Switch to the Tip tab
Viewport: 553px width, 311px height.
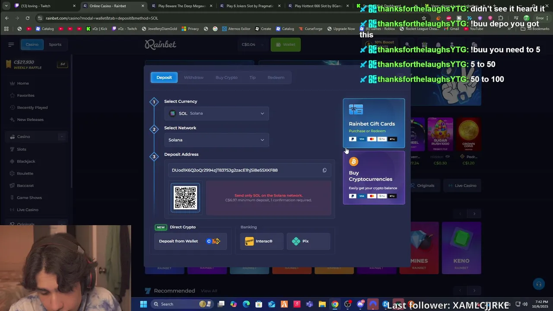point(252,77)
